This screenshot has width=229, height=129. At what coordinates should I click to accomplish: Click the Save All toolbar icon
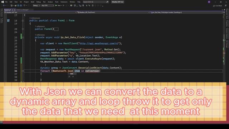(21, 6)
